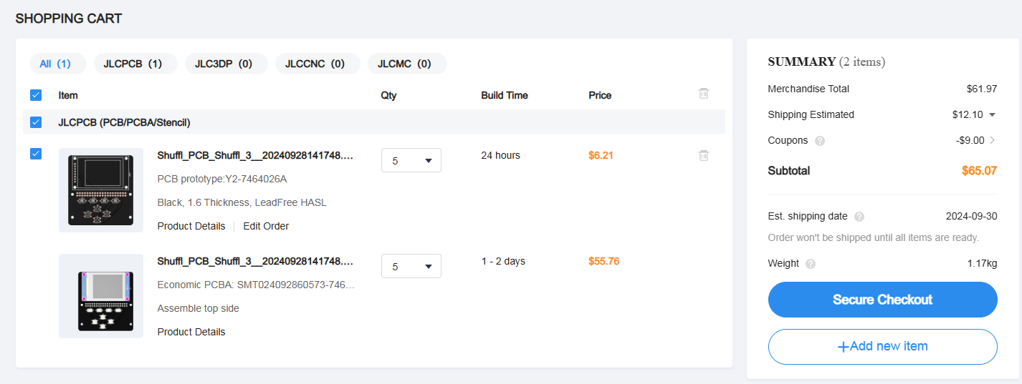Click the SUMMARY (2 items) heading
This screenshot has width=1022, height=384.
click(826, 61)
